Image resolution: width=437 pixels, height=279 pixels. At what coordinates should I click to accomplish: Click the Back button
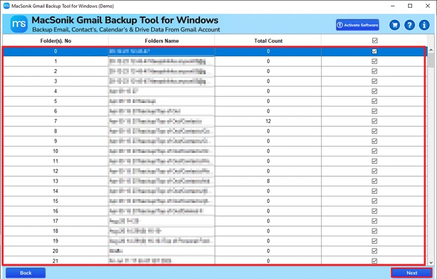(x=26, y=273)
